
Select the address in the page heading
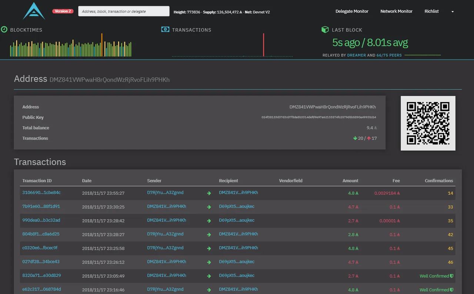click(110, 80)
